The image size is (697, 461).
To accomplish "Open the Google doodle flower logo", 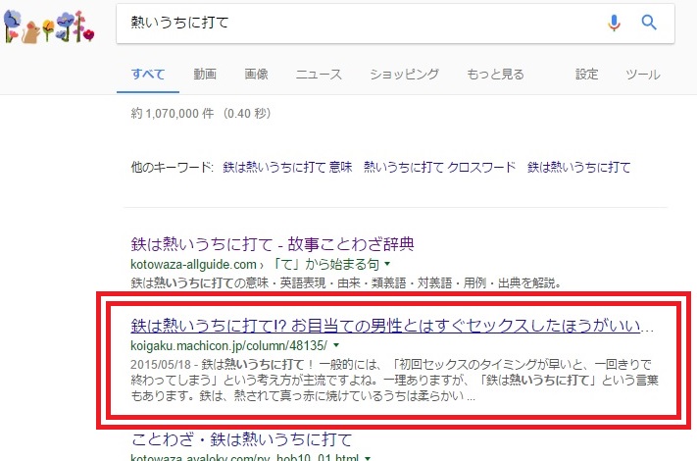I will point(49,26).
